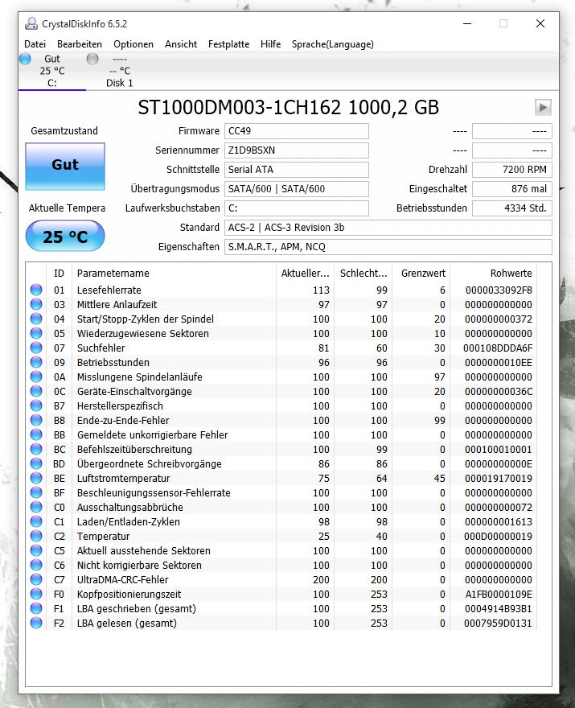Viewport: 575px width, 708px height.
Task: Click the next disk arrow button
Action: point(543,108)
